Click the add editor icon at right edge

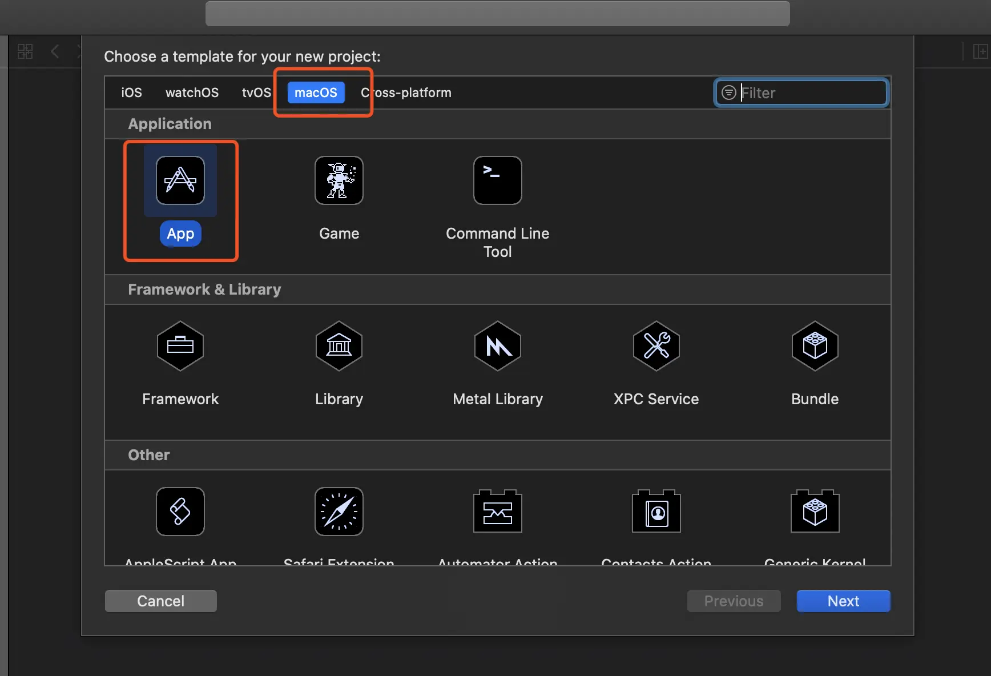980,51
